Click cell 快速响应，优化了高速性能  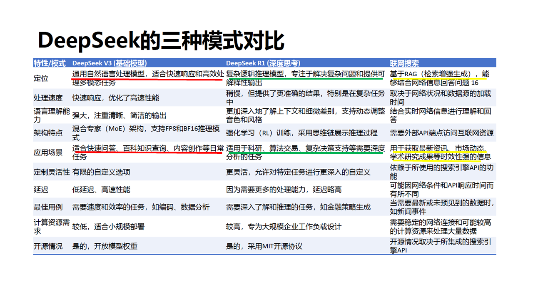[116, 98]
